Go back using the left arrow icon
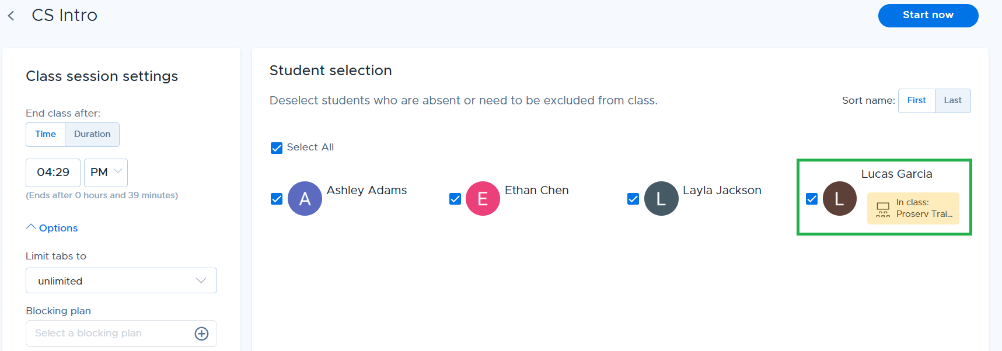The width and height of the screenshot is (1002, 351). [x=11, y=16]
